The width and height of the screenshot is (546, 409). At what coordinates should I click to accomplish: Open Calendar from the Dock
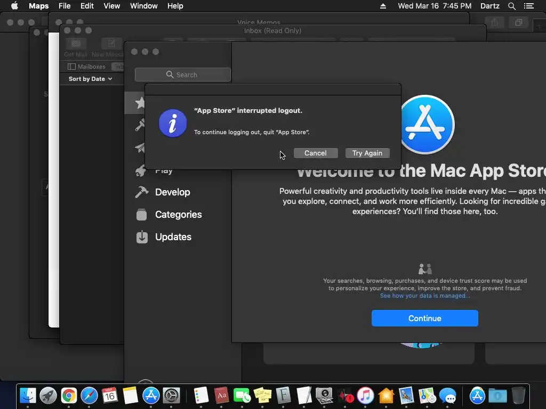pyautogui.click(x=110, y=396)
